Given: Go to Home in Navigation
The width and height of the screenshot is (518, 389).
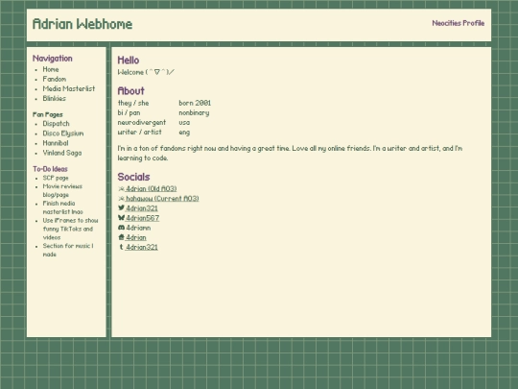Looking at the screenshot, I should 51,69.
